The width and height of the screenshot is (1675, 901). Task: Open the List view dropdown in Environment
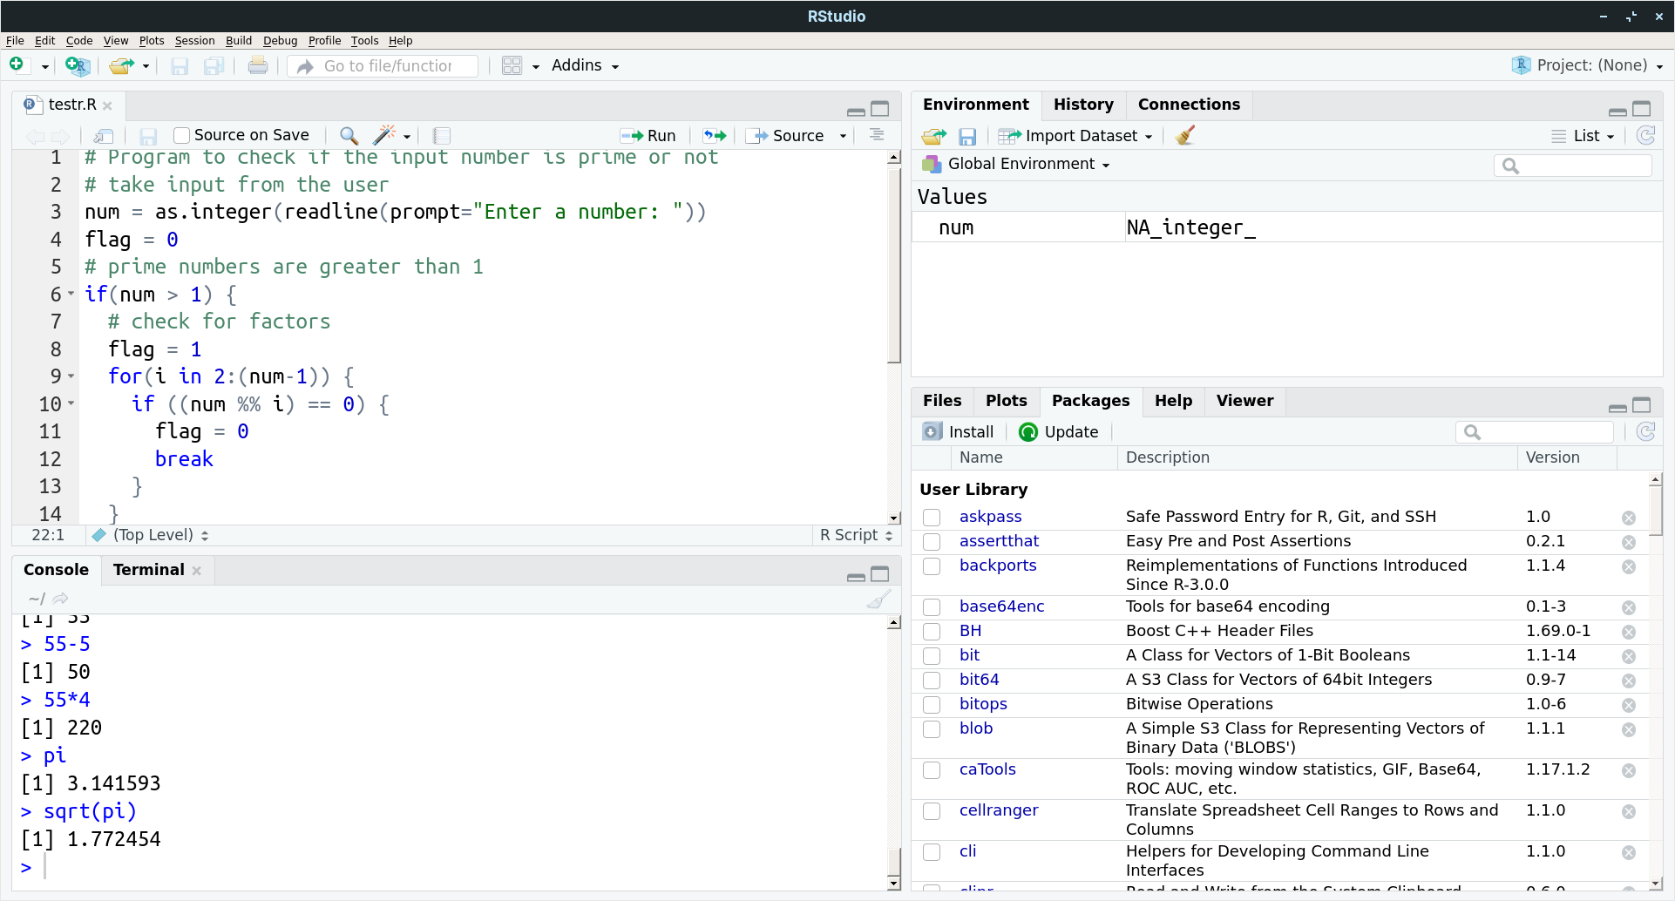[x=1583, y=136]
